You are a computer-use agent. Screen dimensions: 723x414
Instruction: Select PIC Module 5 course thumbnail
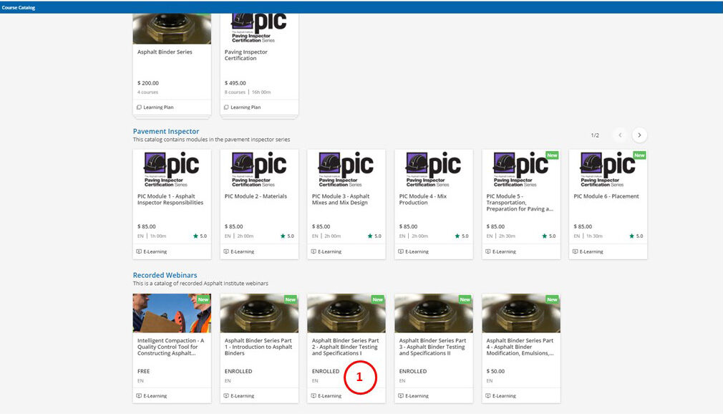520,169
